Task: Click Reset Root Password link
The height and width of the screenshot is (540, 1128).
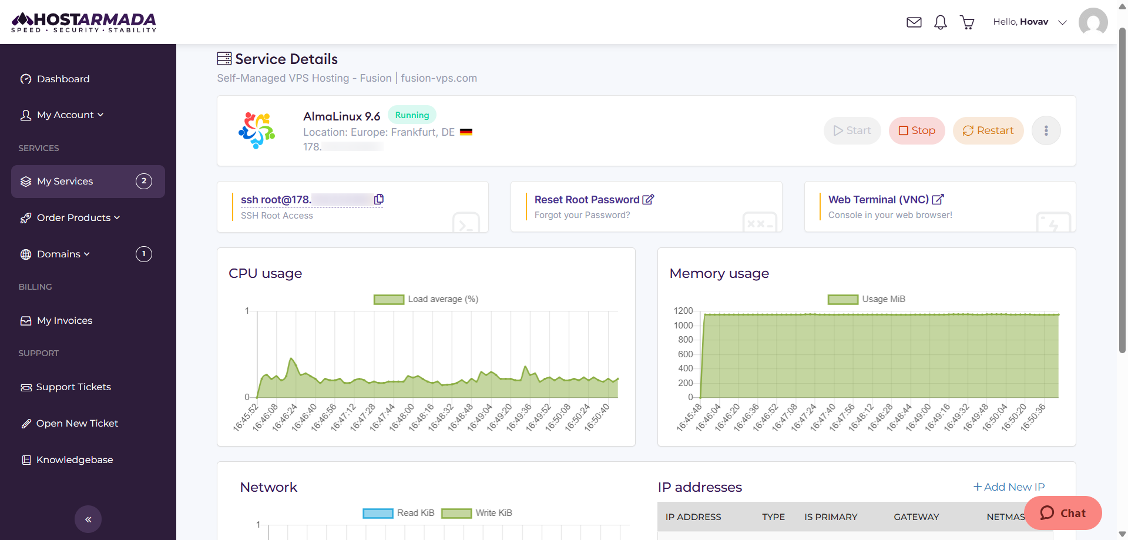Action: (x=587, y=200)
